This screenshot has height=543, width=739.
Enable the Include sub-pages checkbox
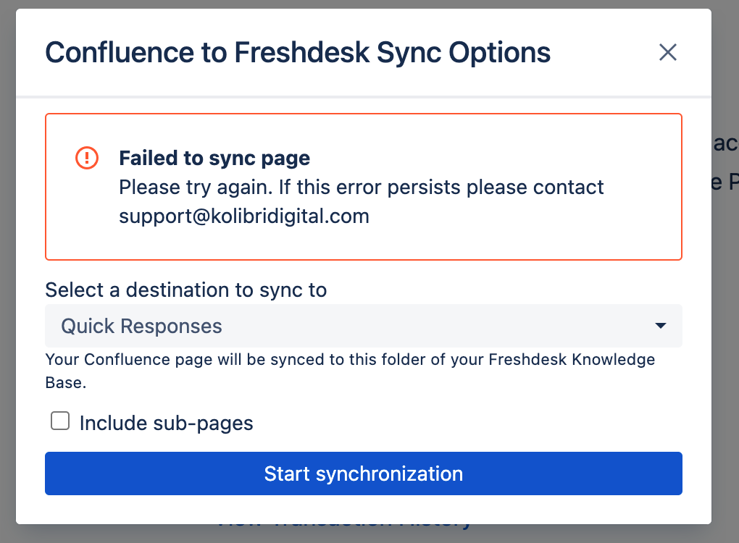click(x=60, y=421)
